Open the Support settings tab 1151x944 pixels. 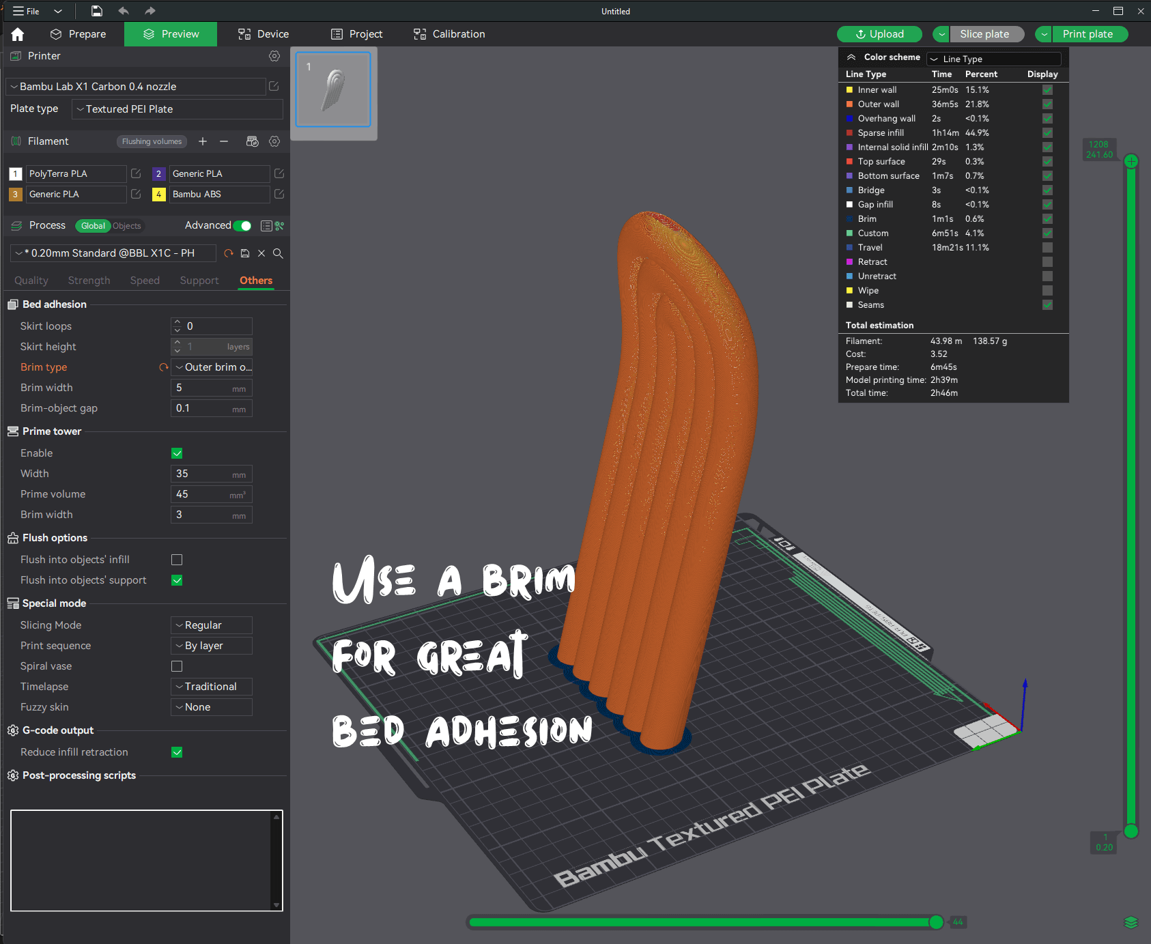click(199, 281)
